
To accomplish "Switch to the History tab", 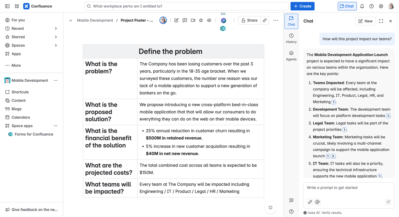I will click(291, 38).
